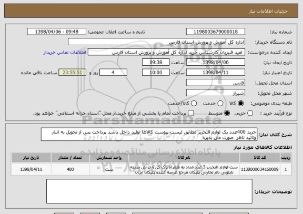Choose the متوسط purchase process option
The image size is (303, 214).
[227, 114]
